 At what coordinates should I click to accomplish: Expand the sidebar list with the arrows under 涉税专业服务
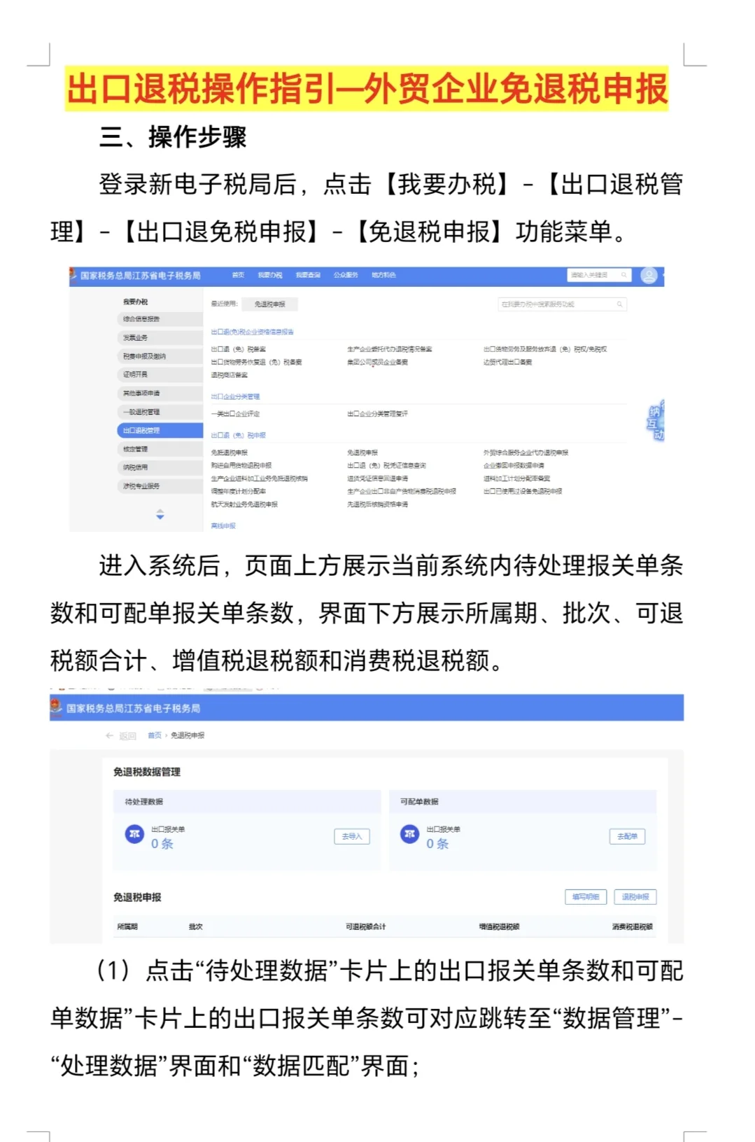(x=160, y=514)
